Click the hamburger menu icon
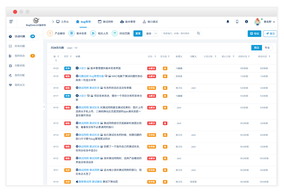The width and height of the screenshot is (284, 192). click(11, 22)
